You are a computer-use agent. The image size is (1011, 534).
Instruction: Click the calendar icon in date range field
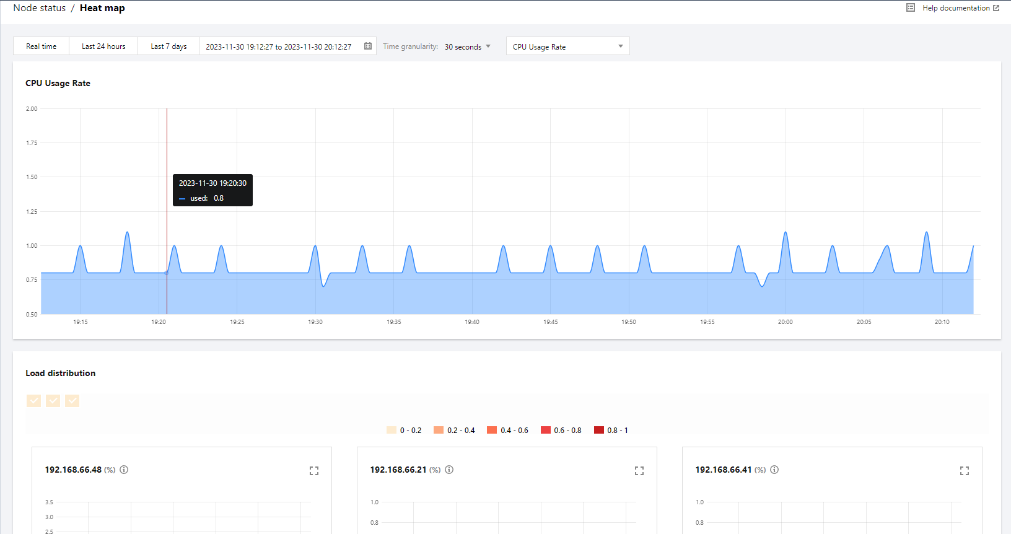pyautogui.click(x=368, y=46)
